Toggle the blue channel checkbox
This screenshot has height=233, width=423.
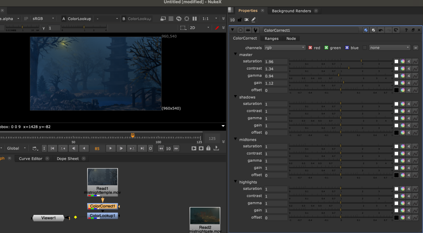[x=347, y=48]
